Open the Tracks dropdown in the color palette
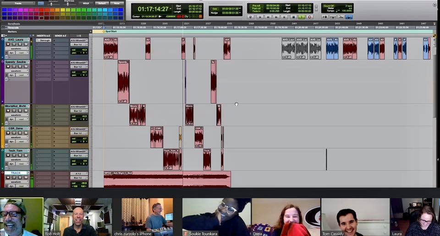Image resolution: width=440 pixels, height=236 pixels. click(x=18, y=3)
